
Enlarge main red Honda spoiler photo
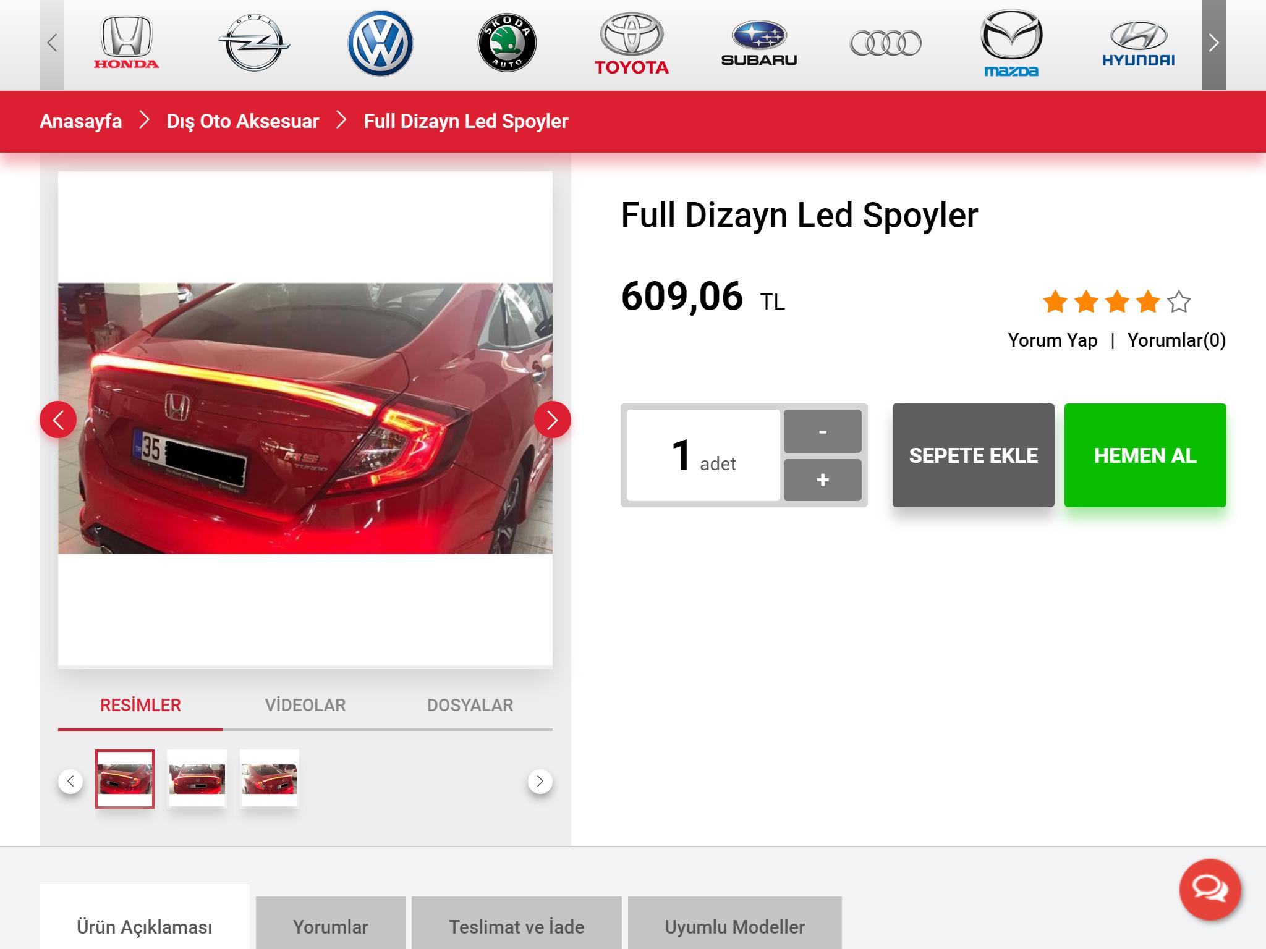(305, 418)
